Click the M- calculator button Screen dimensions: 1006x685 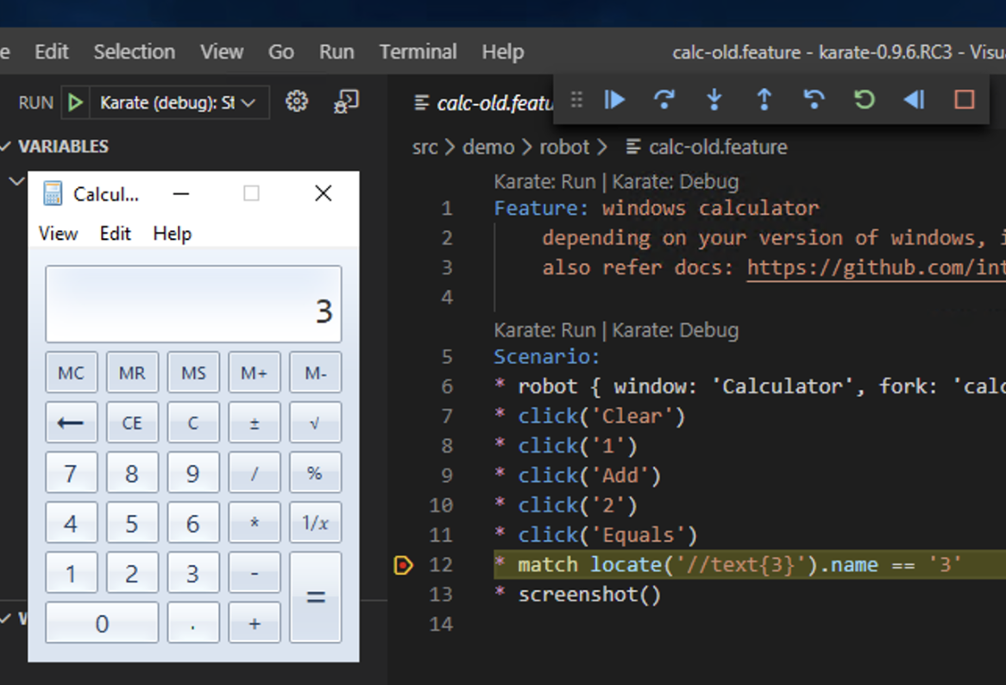pyautogui.click(x=315, y=373)
